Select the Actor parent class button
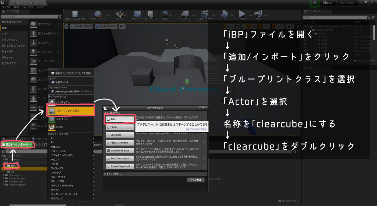 click(x=119, y=119)
